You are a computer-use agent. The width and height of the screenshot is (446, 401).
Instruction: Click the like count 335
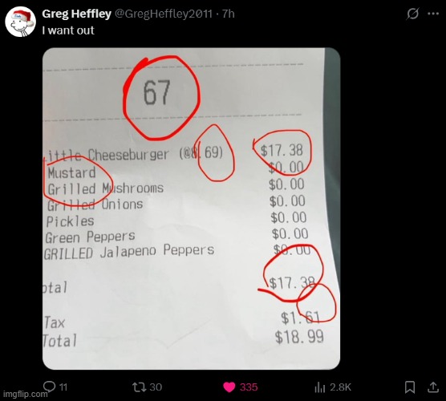pos(249,387)
